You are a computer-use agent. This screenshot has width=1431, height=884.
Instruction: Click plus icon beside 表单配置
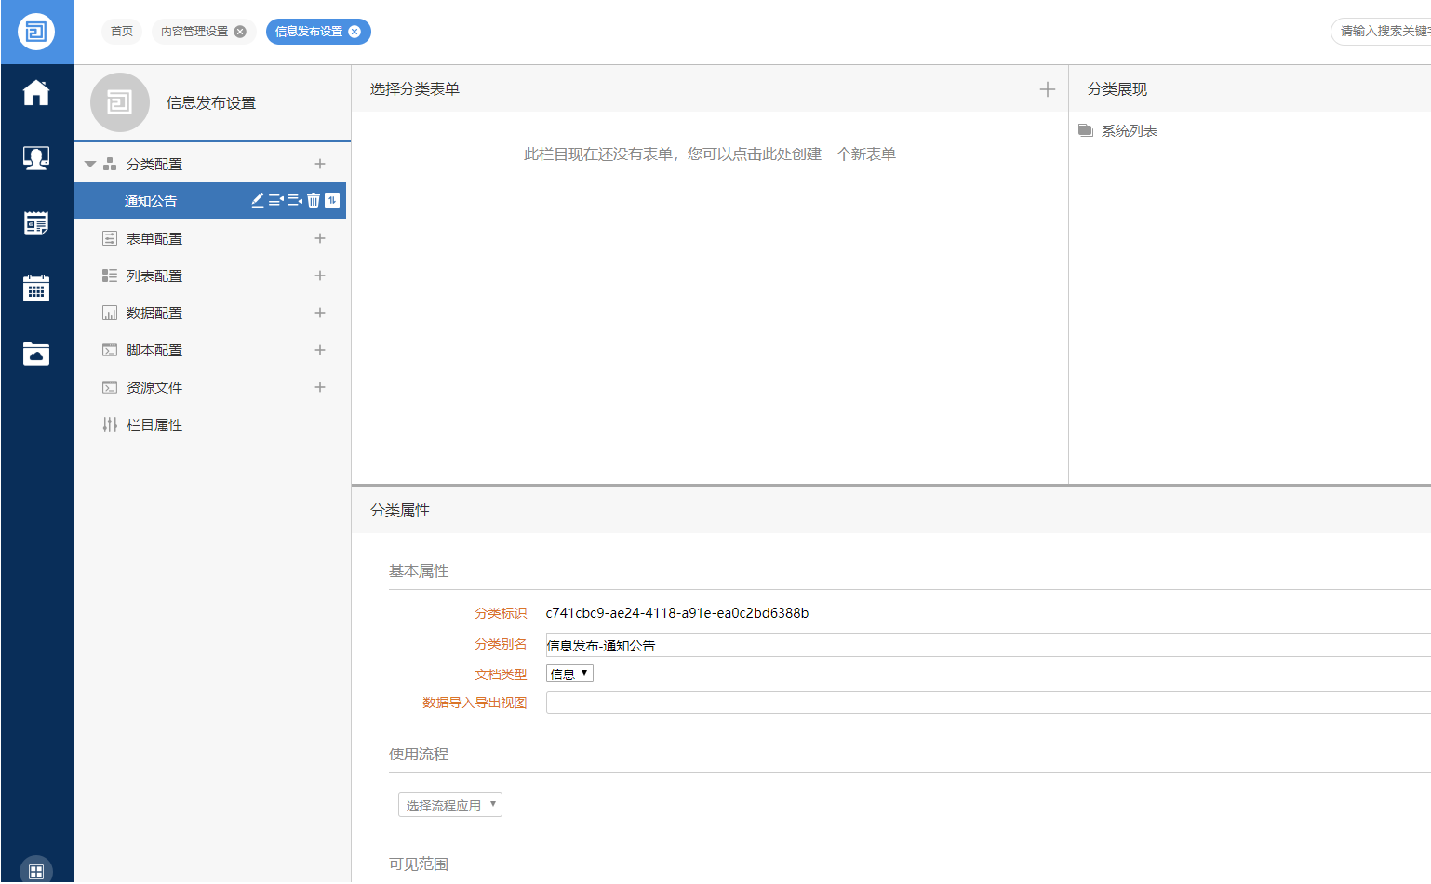click(320, 238)
